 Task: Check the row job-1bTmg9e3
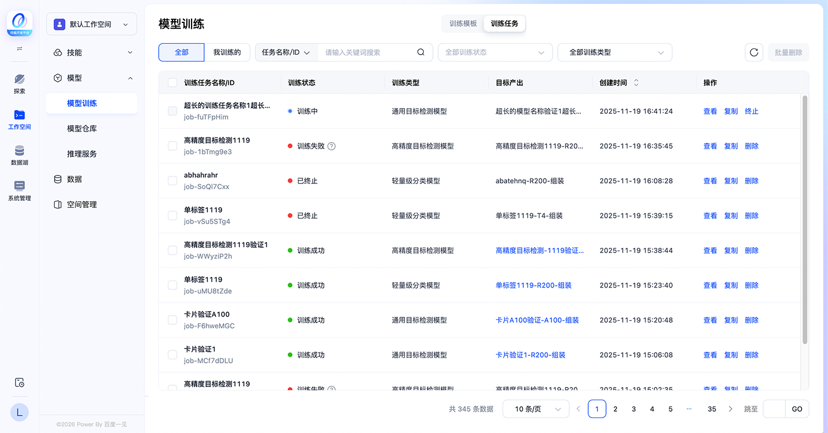click(x=172, y=146)
